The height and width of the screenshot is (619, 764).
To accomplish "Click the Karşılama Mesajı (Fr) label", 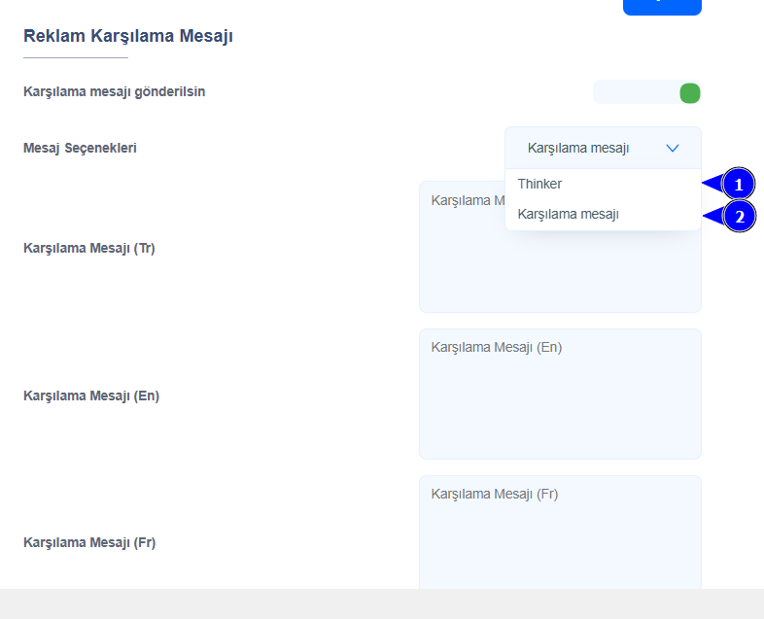I will click(x=89, y=542).
